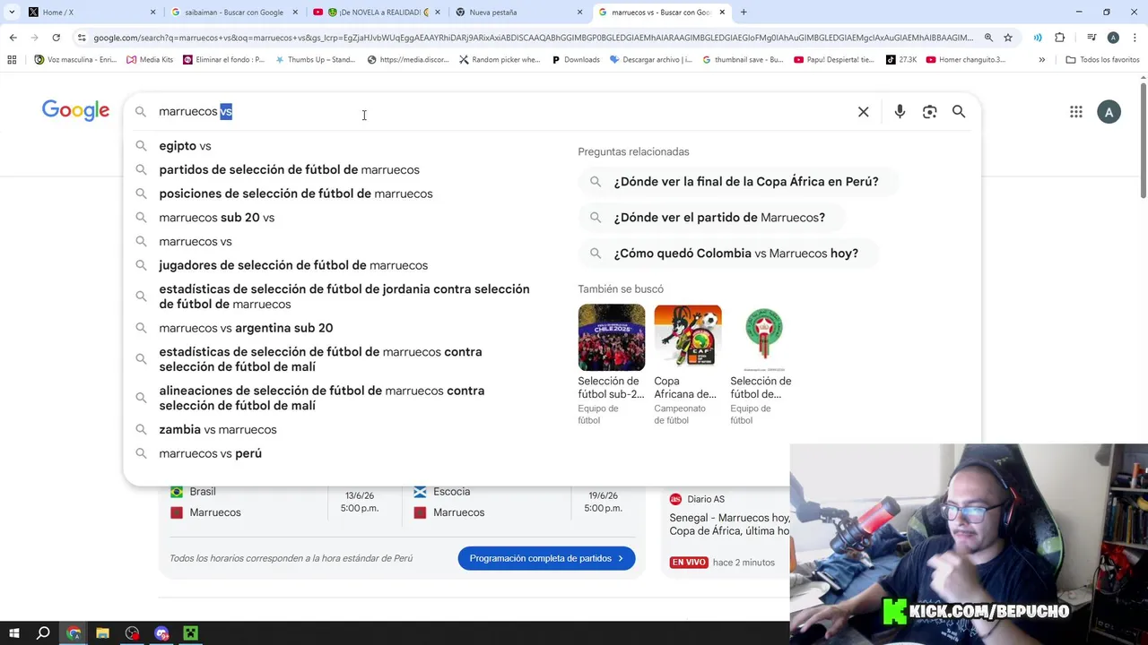
Task: Open the Downloads bookmark
Action: [576, 60]
